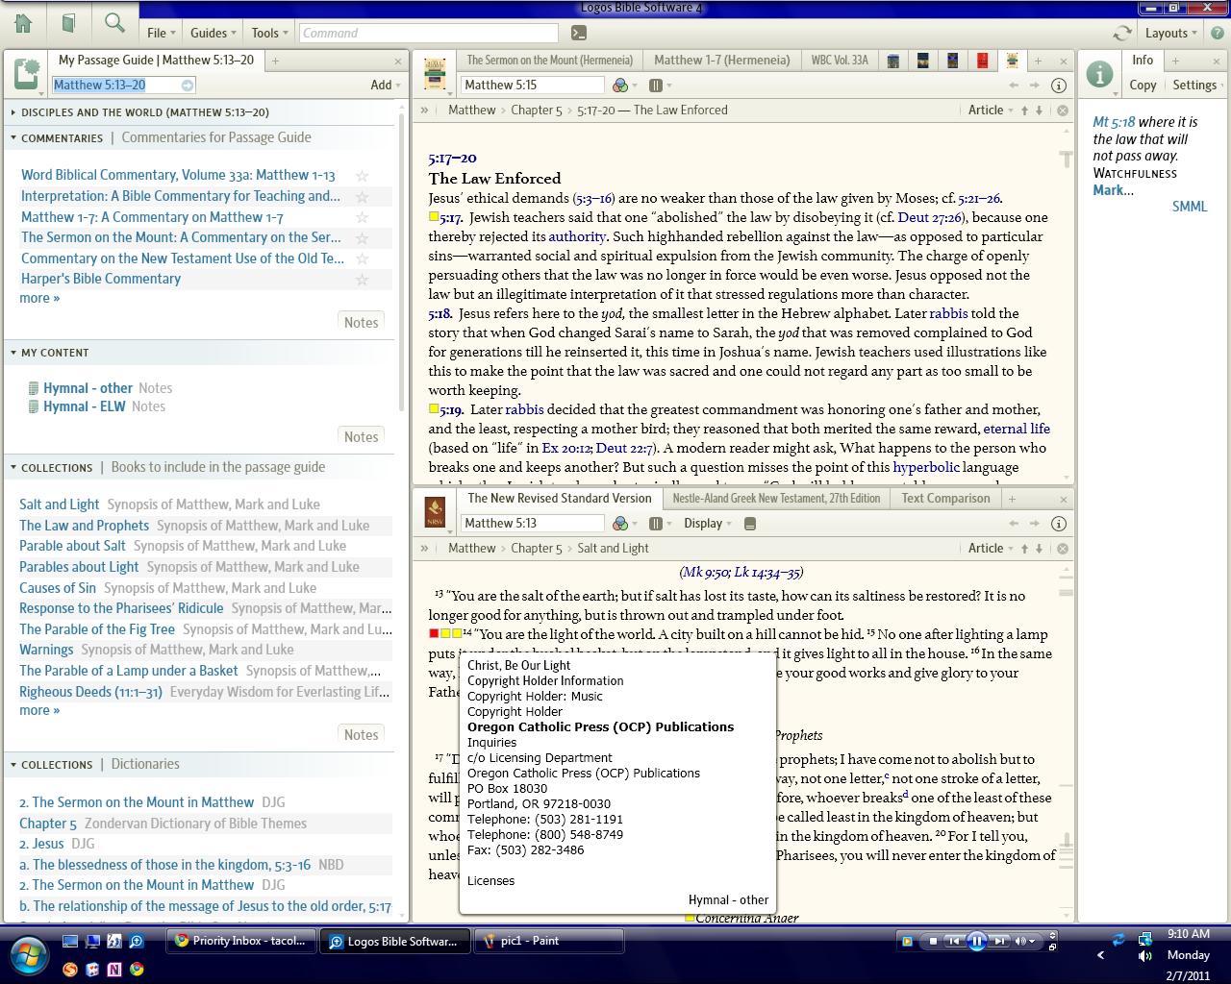Click the yellow note marker at 5:19
1231x984 pixels.
pyautogui.click(x=434, y=410)
